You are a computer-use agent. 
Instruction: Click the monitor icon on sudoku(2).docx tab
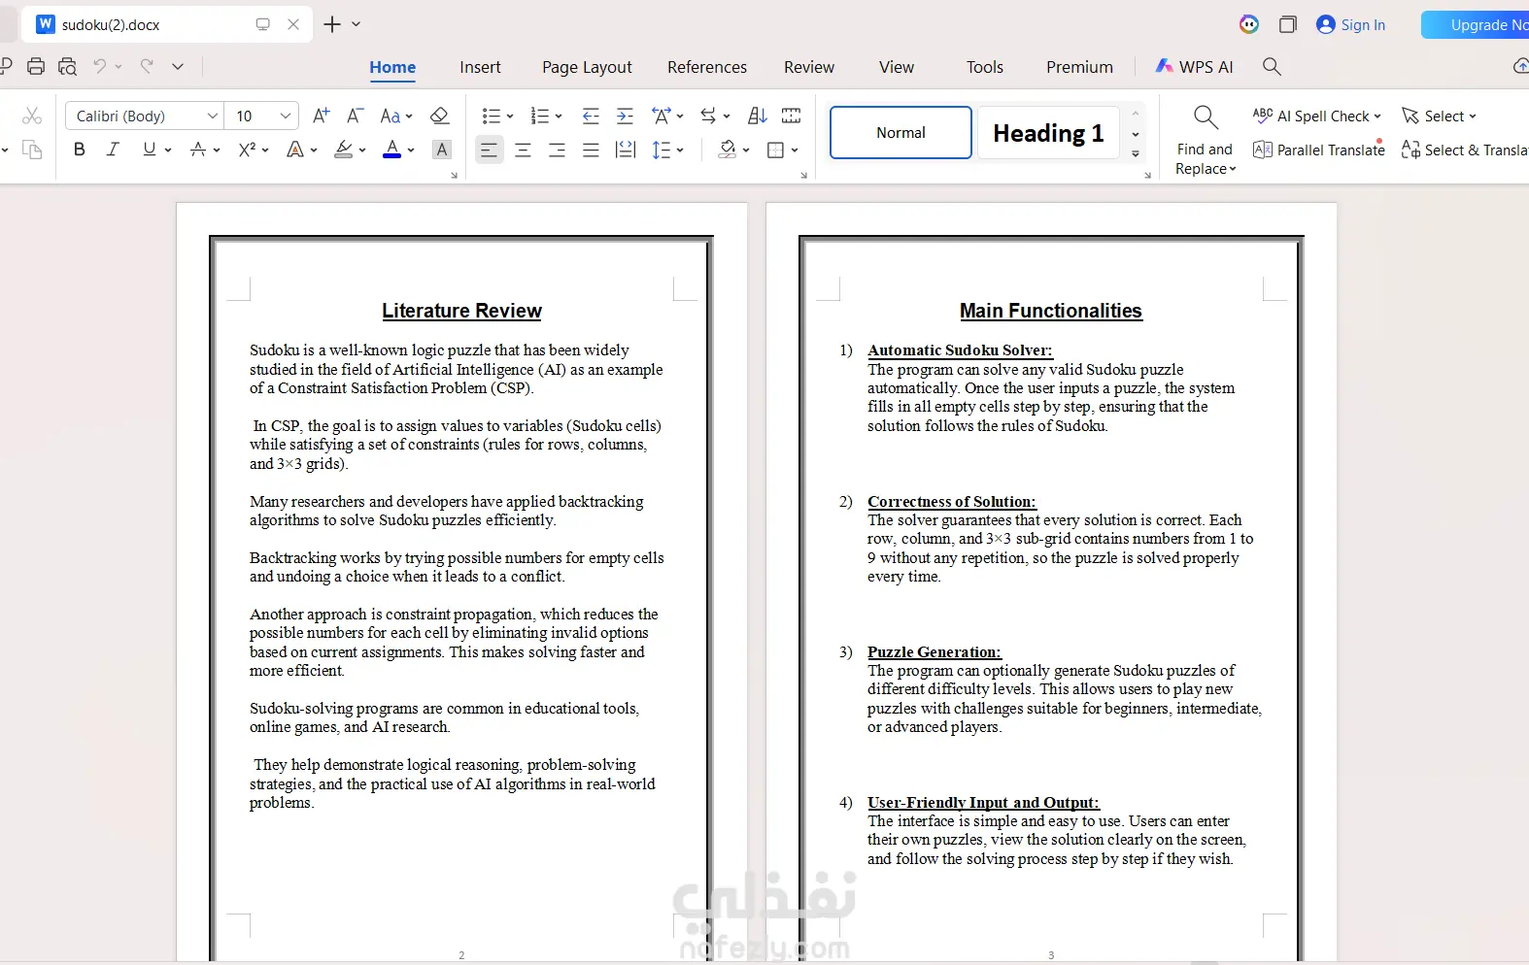click(x=262, y=24)
